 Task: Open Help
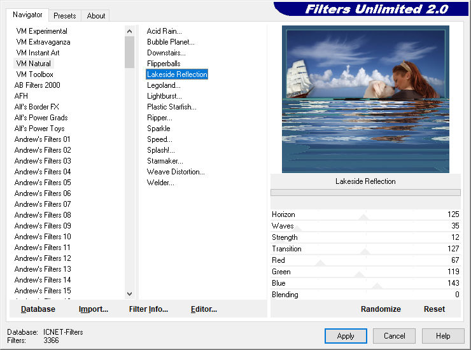[443, 336]
